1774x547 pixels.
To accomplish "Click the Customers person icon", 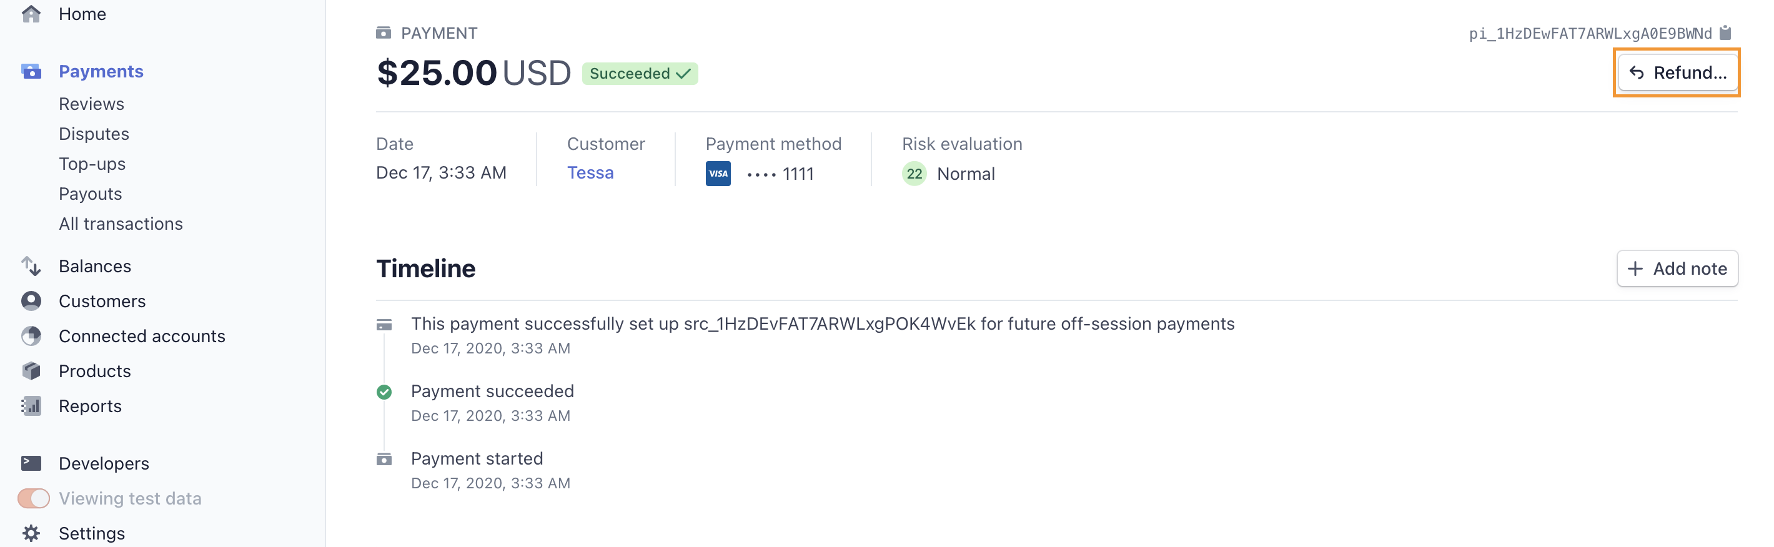I will [x=31, y=302].
